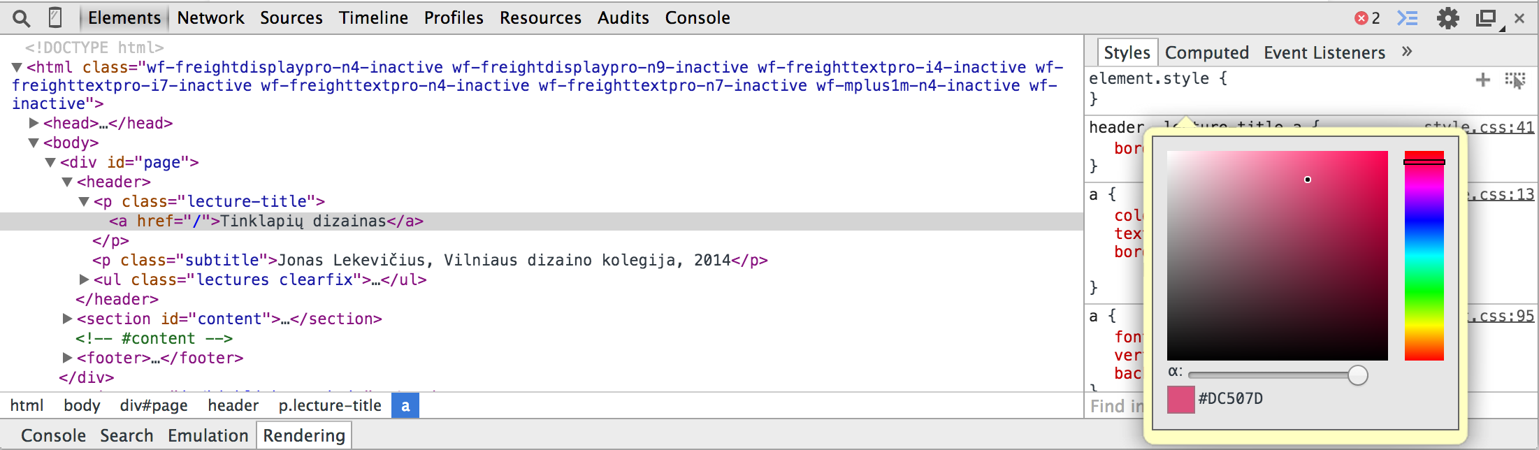This screenshot has width=1539, height=450.
Task: Select the p.subtitle element row
Action: (x=430, y=261)
